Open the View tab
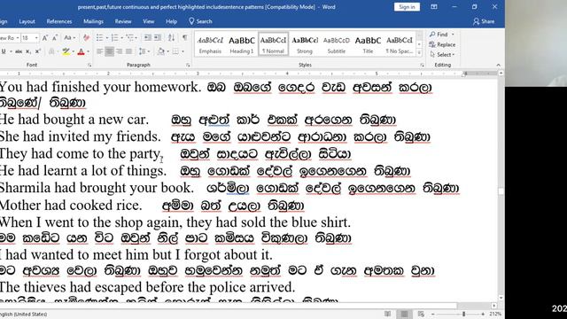Screen dimensions: 567x319 coord(148,21)
